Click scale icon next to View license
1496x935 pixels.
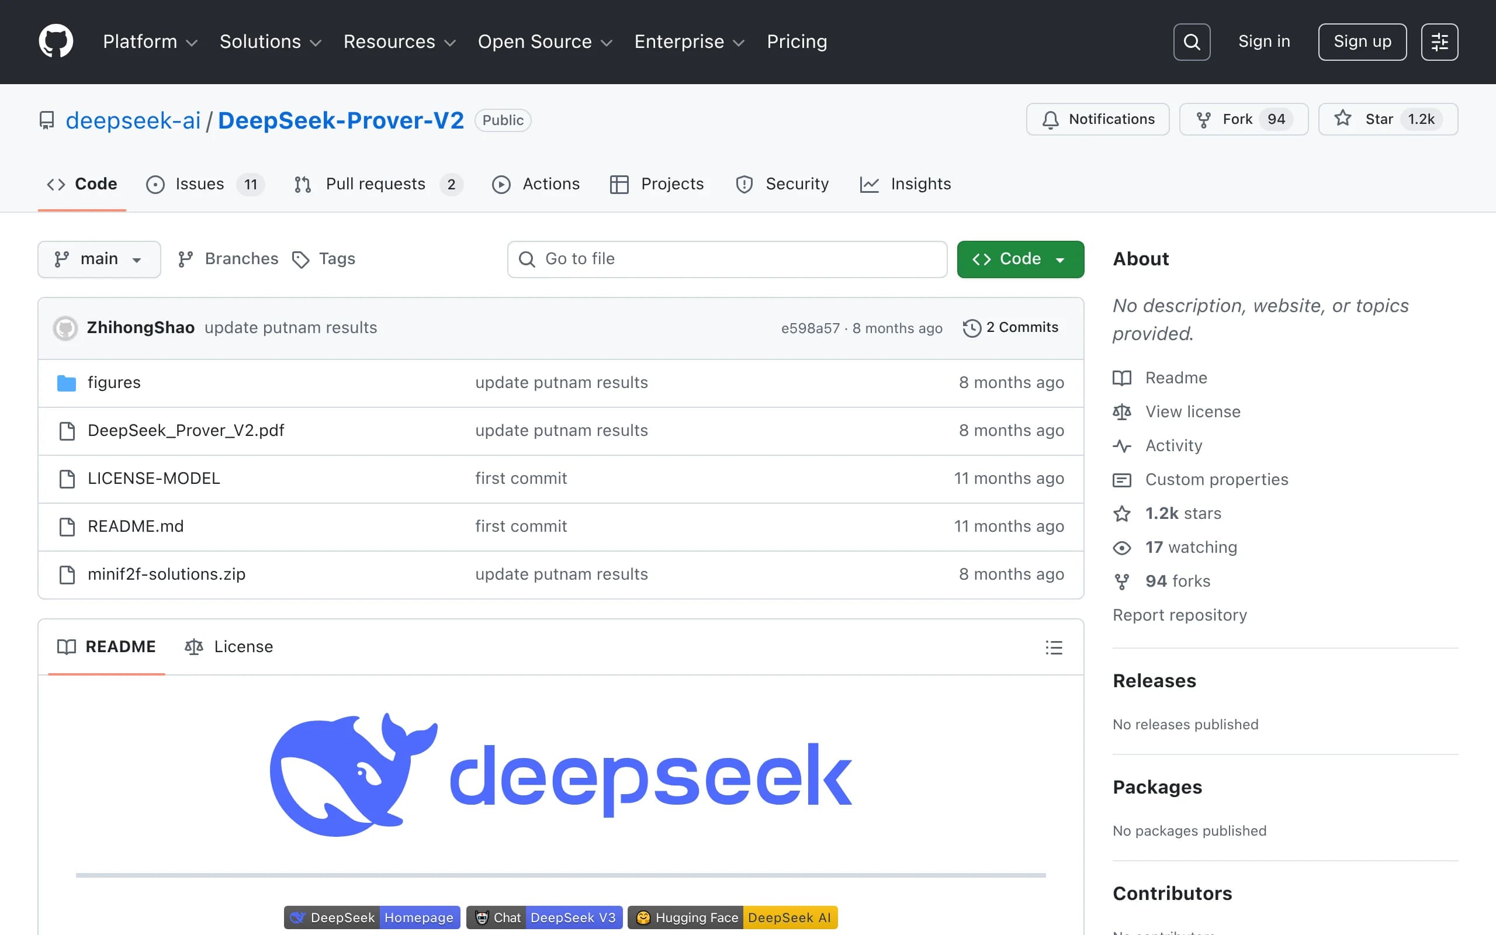pyautogui.click(x=1122, y=412)
